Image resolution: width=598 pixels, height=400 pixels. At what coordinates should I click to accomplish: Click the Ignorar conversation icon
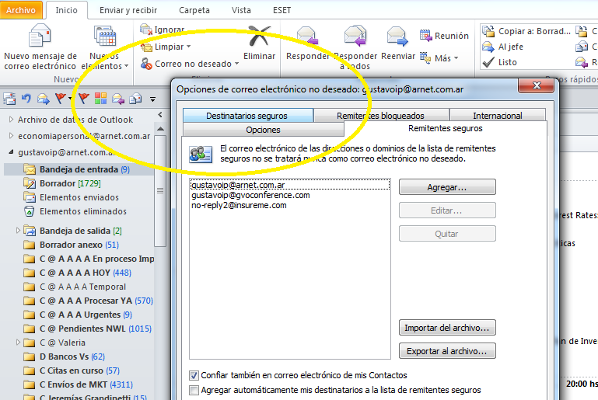[x=146, y=30]
